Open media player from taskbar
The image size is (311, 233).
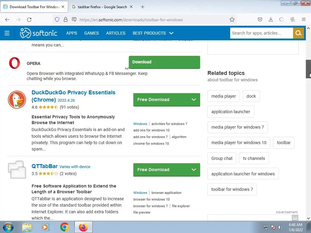point(45,227)
